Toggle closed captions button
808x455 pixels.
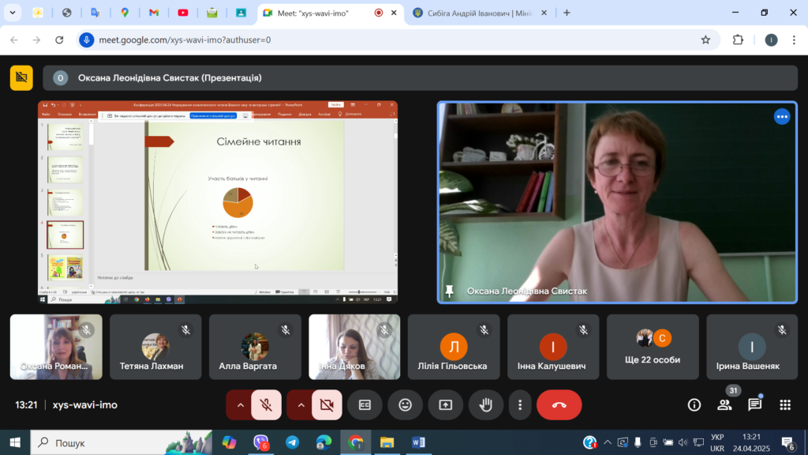(x=365, y=405)
